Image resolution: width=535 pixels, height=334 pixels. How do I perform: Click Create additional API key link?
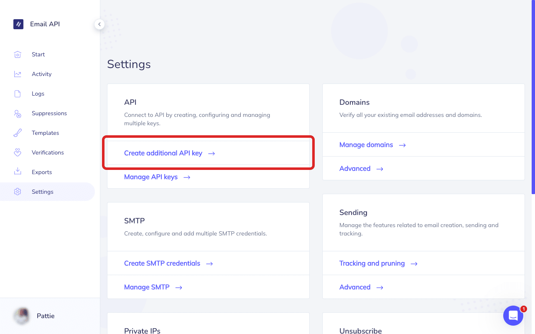point(163,153)
